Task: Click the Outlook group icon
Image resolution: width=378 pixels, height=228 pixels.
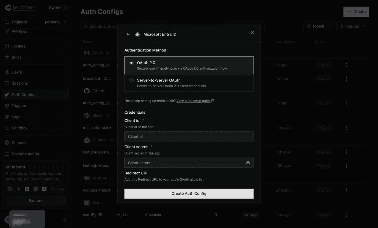Action: point(87,140)
